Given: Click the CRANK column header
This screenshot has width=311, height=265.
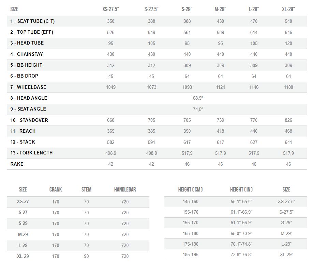Looking at the screenshot, I should pos(56,189).
